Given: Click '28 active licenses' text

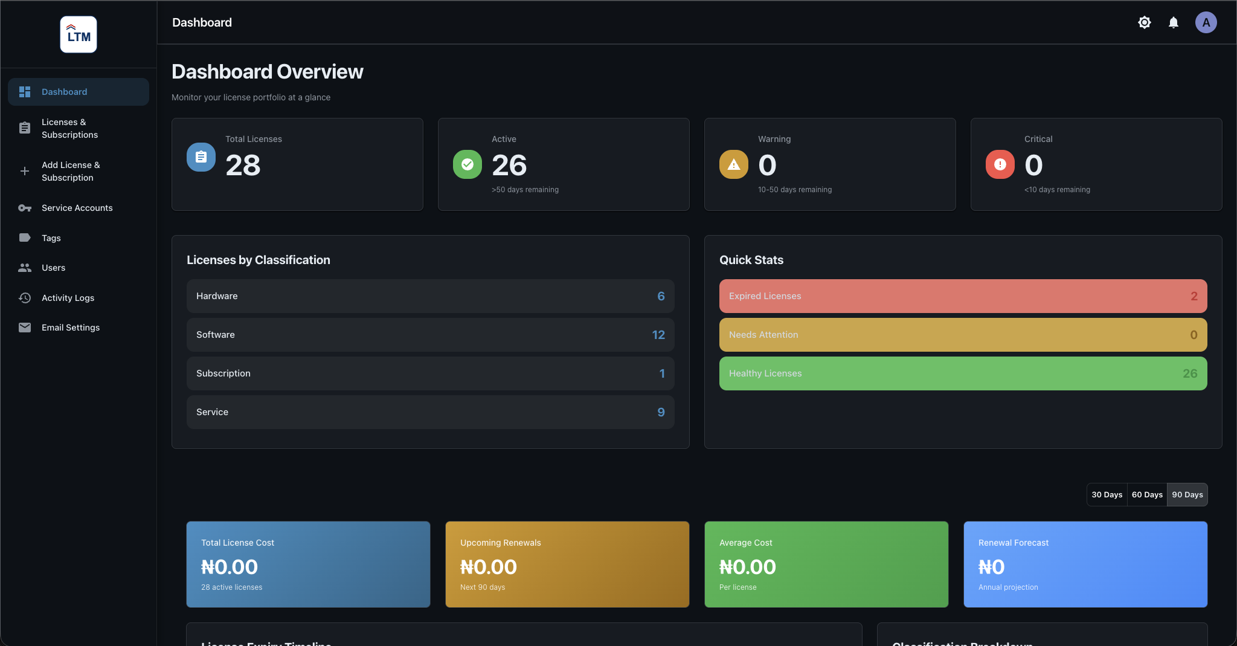Looking at the screenshot, I should click(231, 587).
